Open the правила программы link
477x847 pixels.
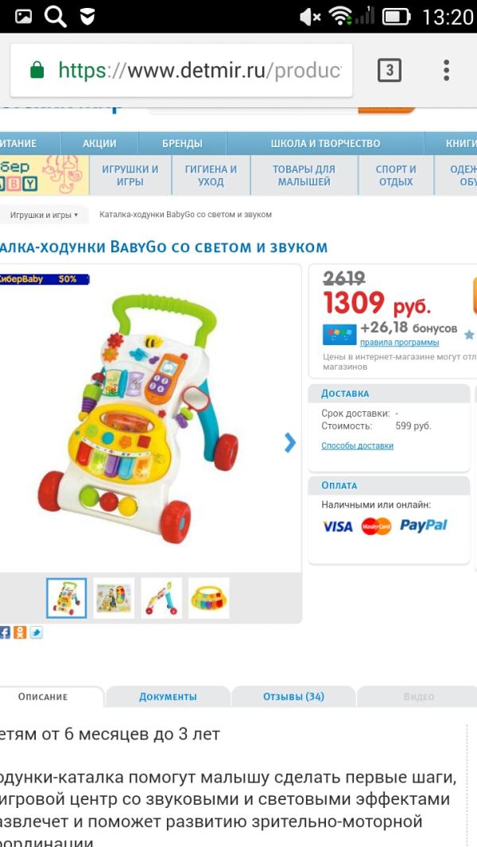(399, 343)
